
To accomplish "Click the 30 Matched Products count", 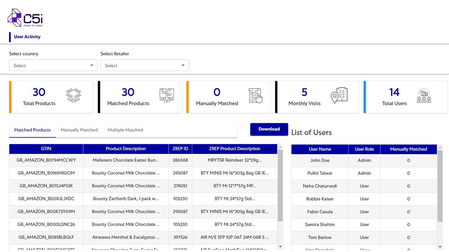I will pyautogui.click(x=128, y=92).
